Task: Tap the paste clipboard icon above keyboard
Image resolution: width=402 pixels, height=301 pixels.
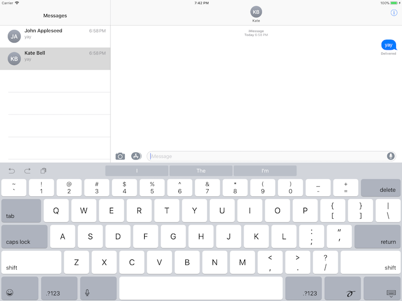Action: (x=43, y=171)
